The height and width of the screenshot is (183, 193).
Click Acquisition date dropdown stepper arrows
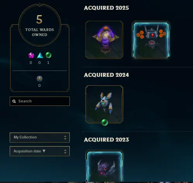point(65,151)
